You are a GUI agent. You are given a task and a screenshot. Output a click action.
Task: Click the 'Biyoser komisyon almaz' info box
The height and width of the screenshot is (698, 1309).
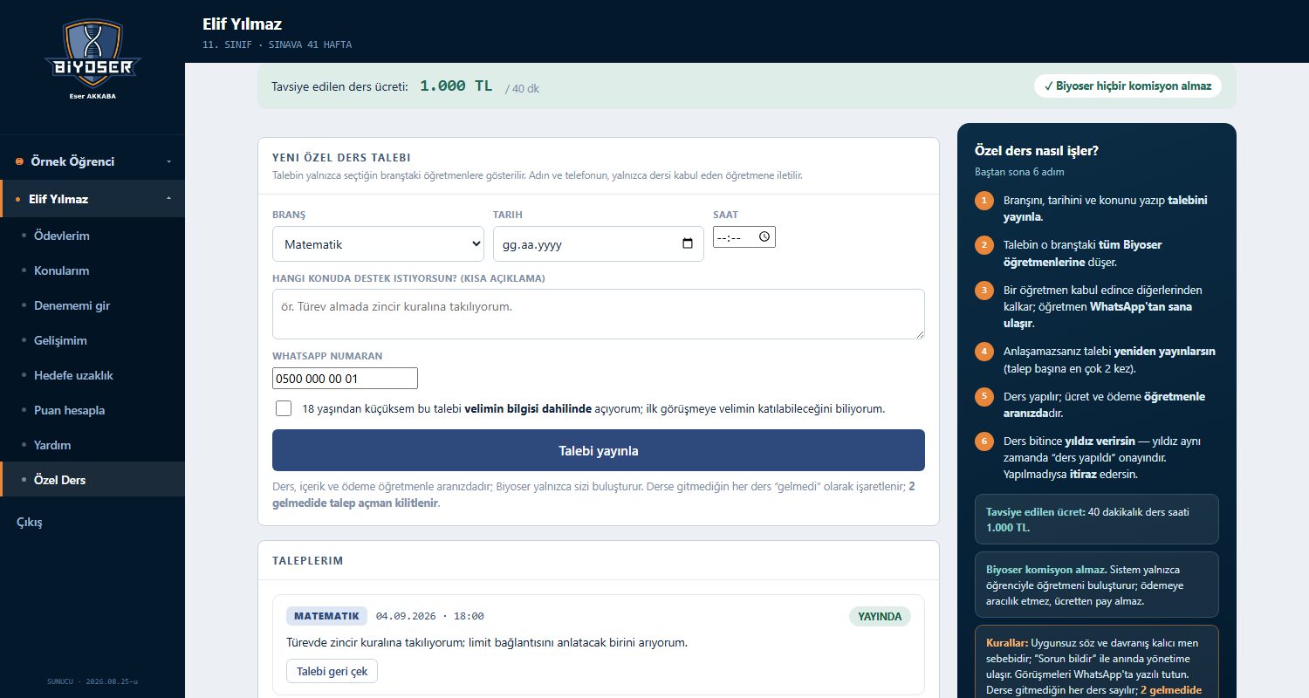(1097, 585)
